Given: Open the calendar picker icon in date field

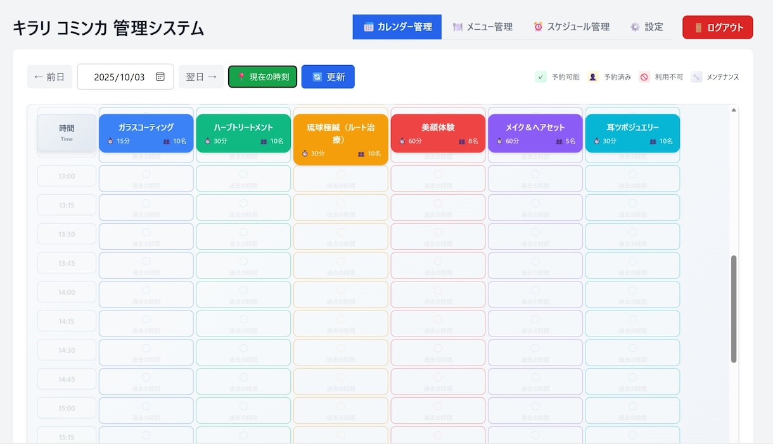Looking at the screenshot, I should point(160,77).
